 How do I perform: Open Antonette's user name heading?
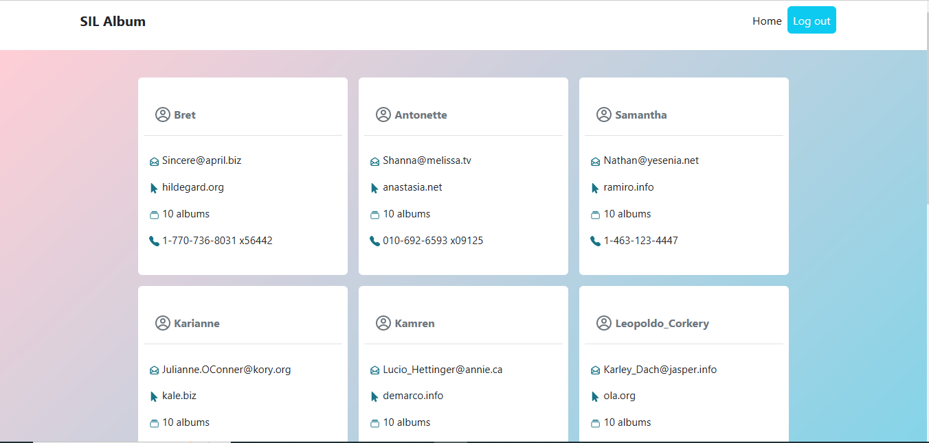click(x=421, y=115)
